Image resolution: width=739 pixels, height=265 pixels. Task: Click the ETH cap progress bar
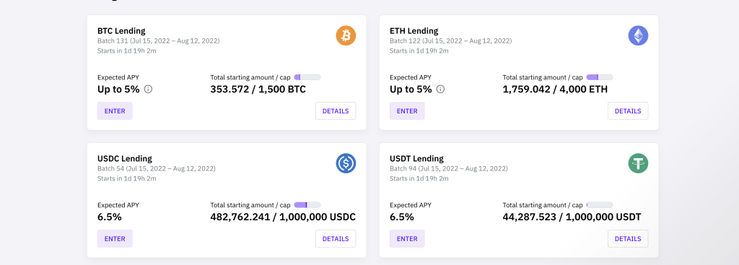pos(600,77)
